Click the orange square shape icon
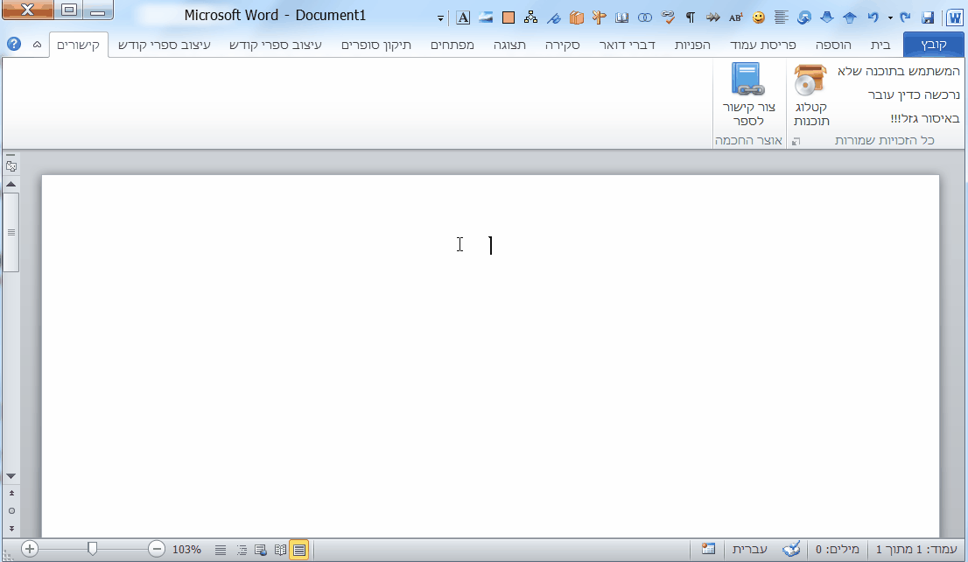 pos(509,18)
